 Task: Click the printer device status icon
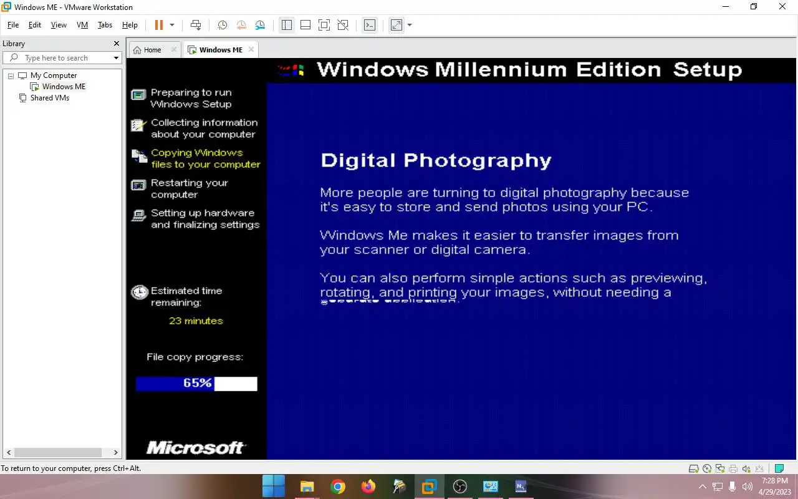coord(733,468)
